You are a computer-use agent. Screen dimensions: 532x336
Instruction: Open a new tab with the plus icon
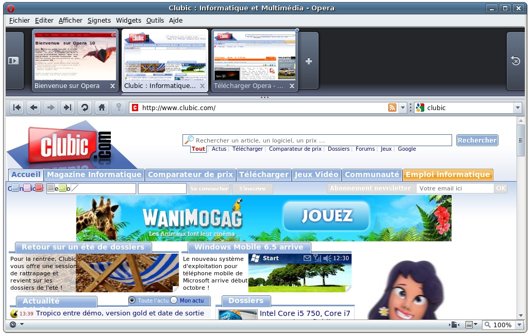click(x=308, y=61)
